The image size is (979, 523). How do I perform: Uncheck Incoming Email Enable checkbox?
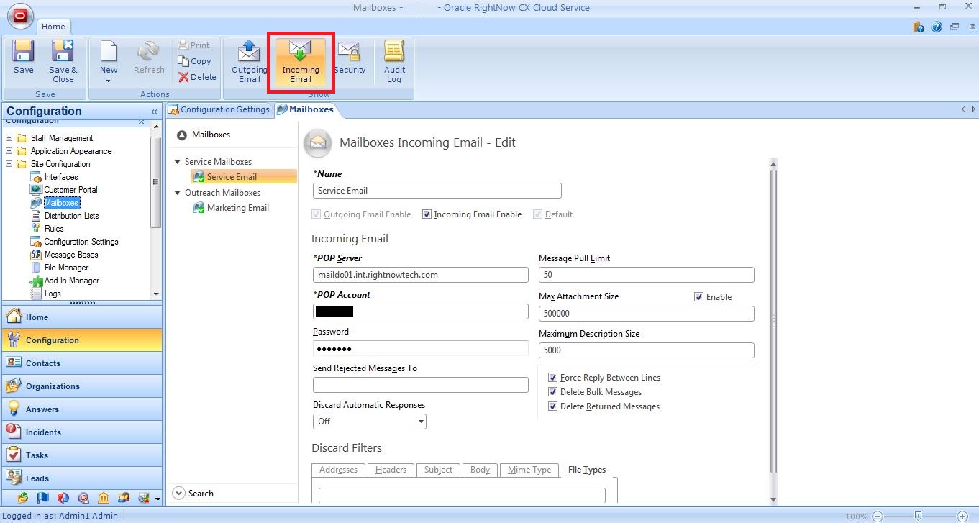click(x=427, y=214)
